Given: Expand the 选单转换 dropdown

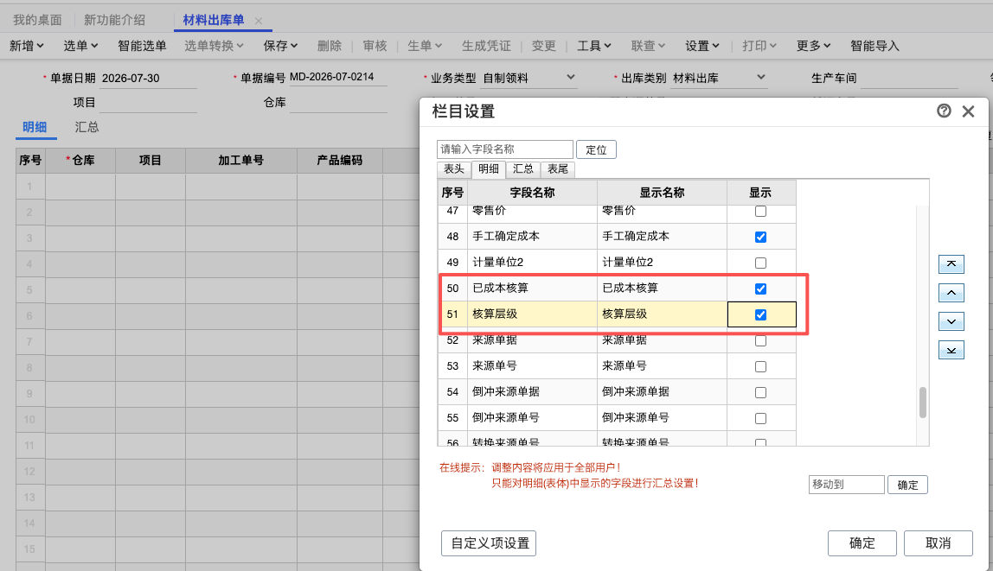Looking at the screenshot, I should 214,46.
